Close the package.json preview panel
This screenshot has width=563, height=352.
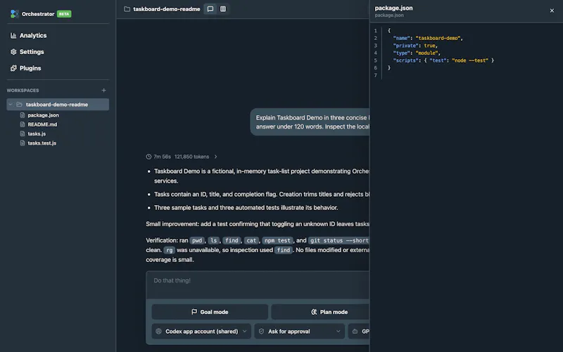552,11
